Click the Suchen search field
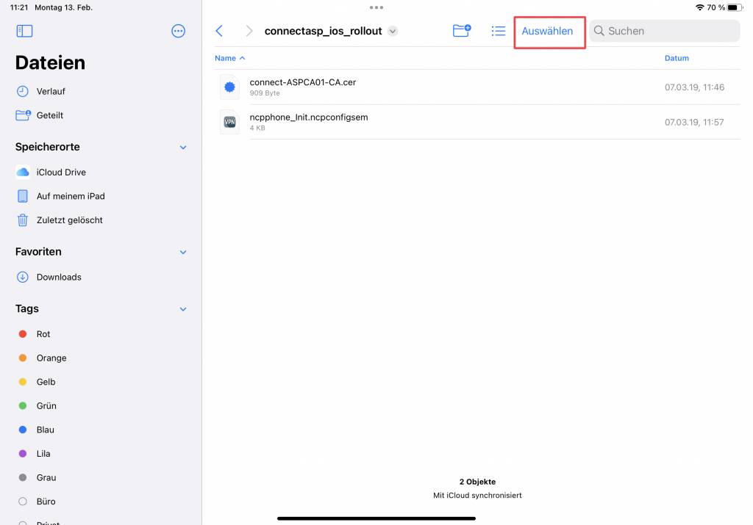This screenshot has width=753, height=525. pos(664,31)
